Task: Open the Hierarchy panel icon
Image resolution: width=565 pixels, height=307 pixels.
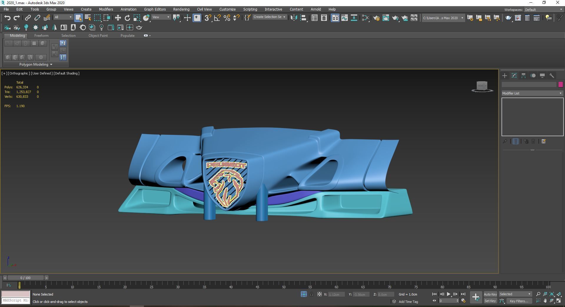Action: 524,76
